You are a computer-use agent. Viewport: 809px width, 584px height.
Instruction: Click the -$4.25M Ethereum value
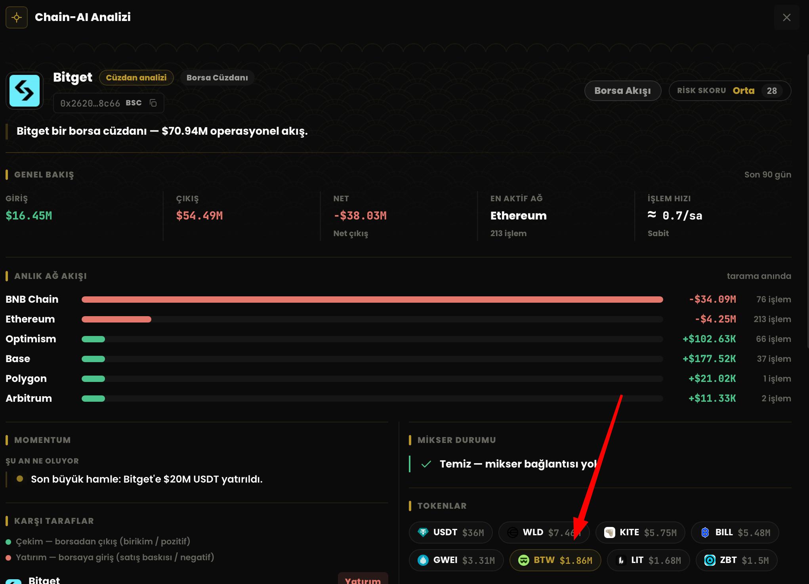click(x=716, y=319)
